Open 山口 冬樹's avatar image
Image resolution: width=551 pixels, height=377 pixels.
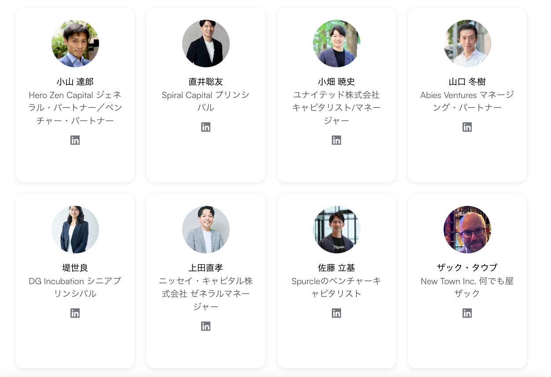pyautogui.click(x=467, y=44)
